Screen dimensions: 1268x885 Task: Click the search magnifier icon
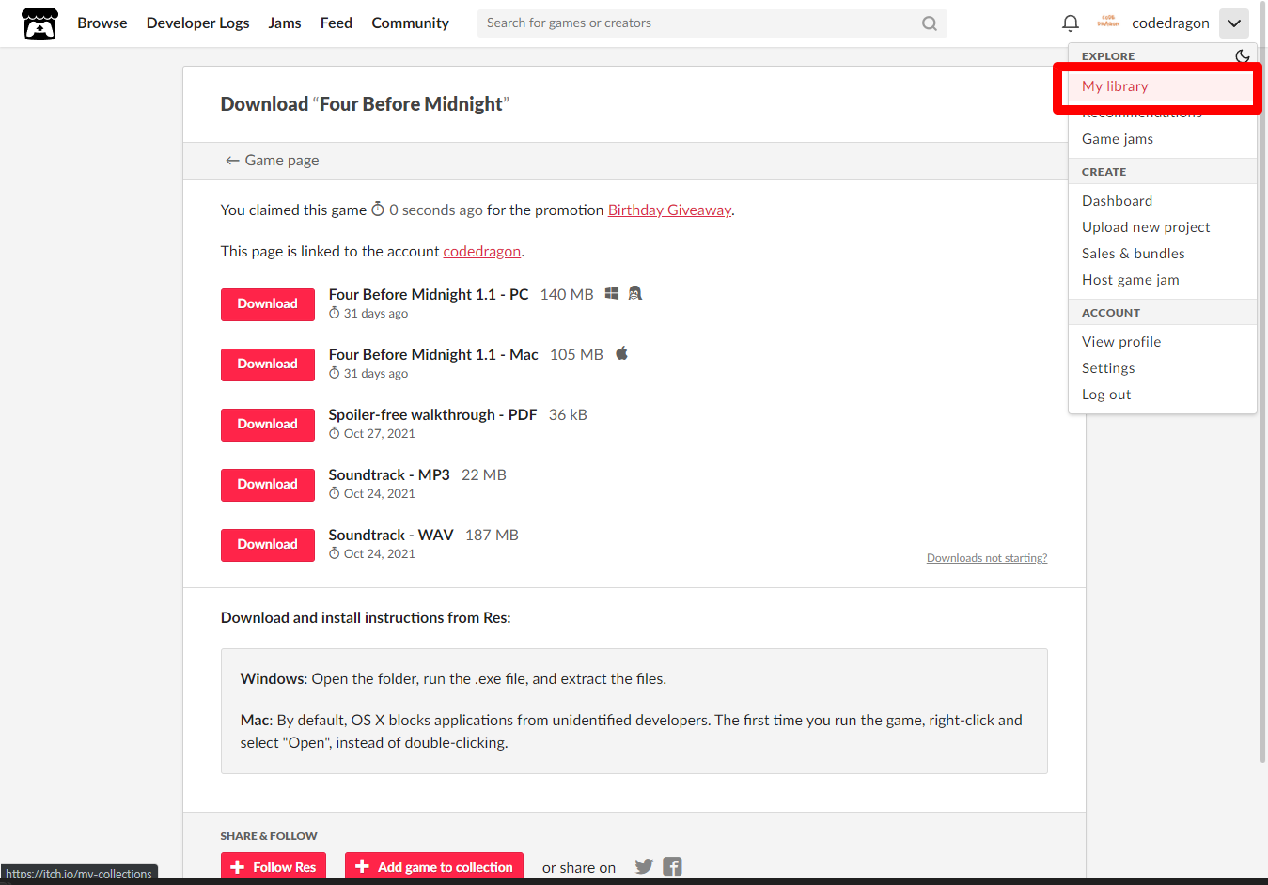pos(929,23)
